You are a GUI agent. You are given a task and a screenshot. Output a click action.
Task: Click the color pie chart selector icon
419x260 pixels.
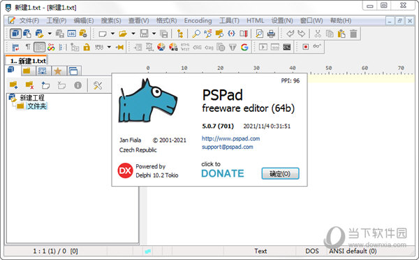[161, 48]
